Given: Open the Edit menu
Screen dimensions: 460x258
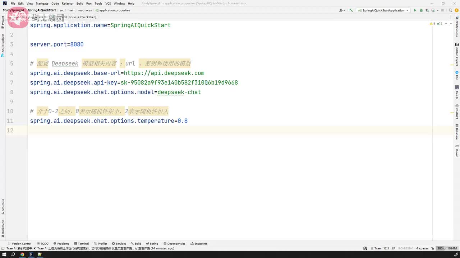Looking at the screenshot, I should [21, 4].
